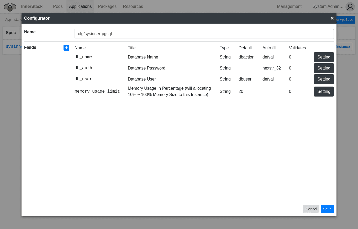This screenshot has width=358, height=229.
Task: Select the db_auth field name
Action: coord(83,68)
